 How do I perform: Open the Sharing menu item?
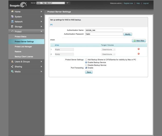[26, 67]
